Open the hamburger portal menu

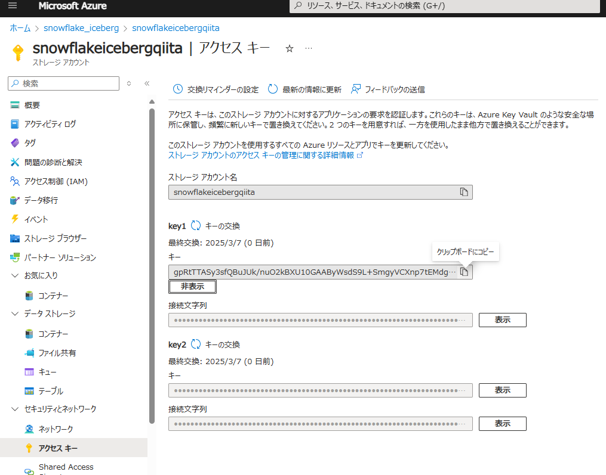[x=13, y=5]
